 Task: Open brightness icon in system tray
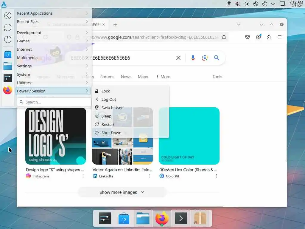(247, 4)
